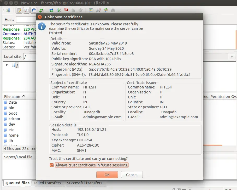Select the bin folder row
The image size is (237, 190).
19,108
